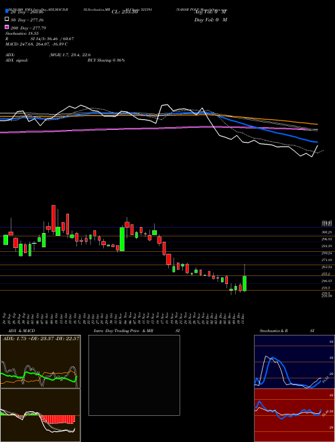
Task: Click the MACD values line in header
Action: pos(36,44)
